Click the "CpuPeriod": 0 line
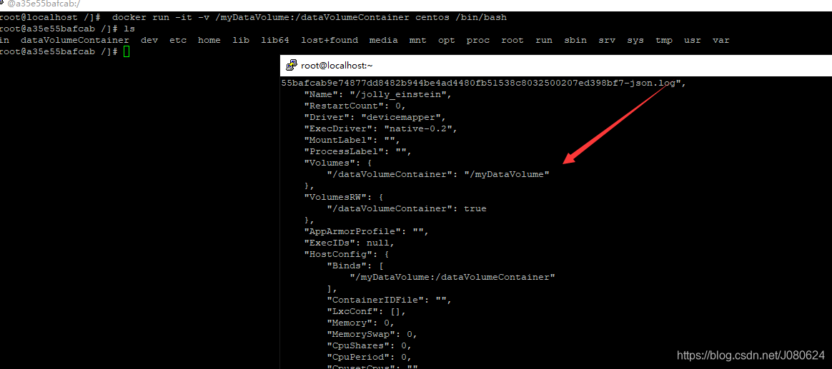 click(x=369, y=357)
